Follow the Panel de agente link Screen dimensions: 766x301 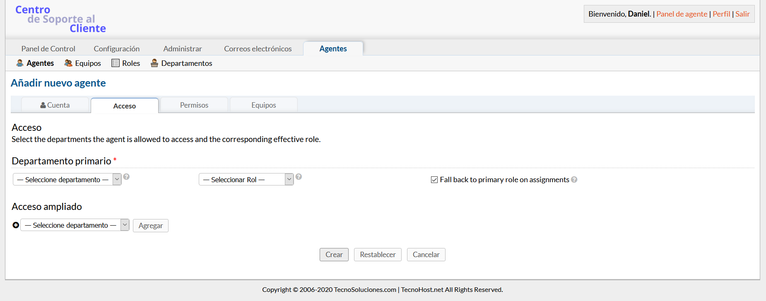(682, 14)
